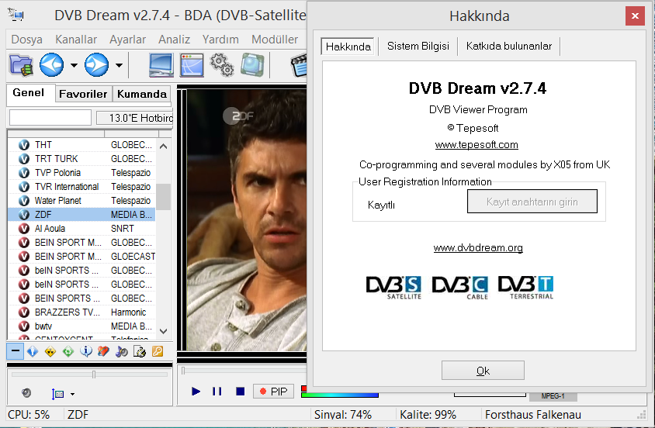Open settings via the gears icon
This screenshot has width=655, height=428.
pos(222,65)
